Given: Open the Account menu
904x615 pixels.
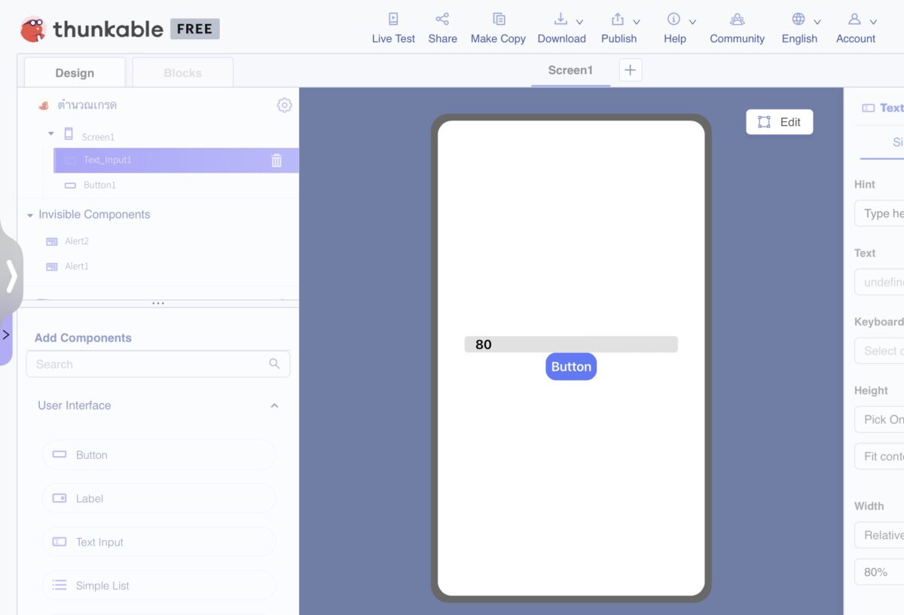Looking at the screenshot, I should click(x=856, y=26).
